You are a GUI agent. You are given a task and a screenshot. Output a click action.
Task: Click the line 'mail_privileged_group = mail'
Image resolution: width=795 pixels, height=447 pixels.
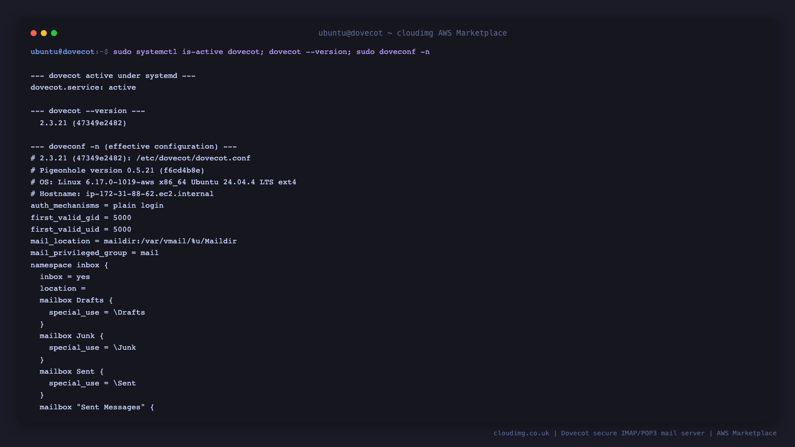click(95, 253)
